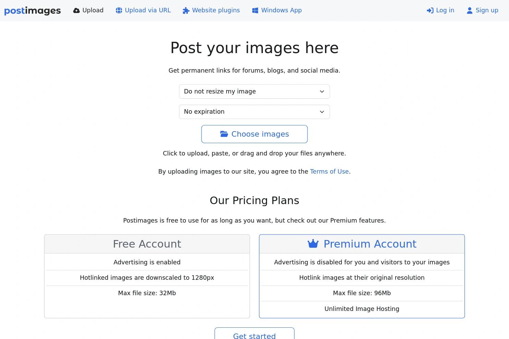Open the Upload via URL page
This screenshot has width=509, height=339.
point(148,10)
